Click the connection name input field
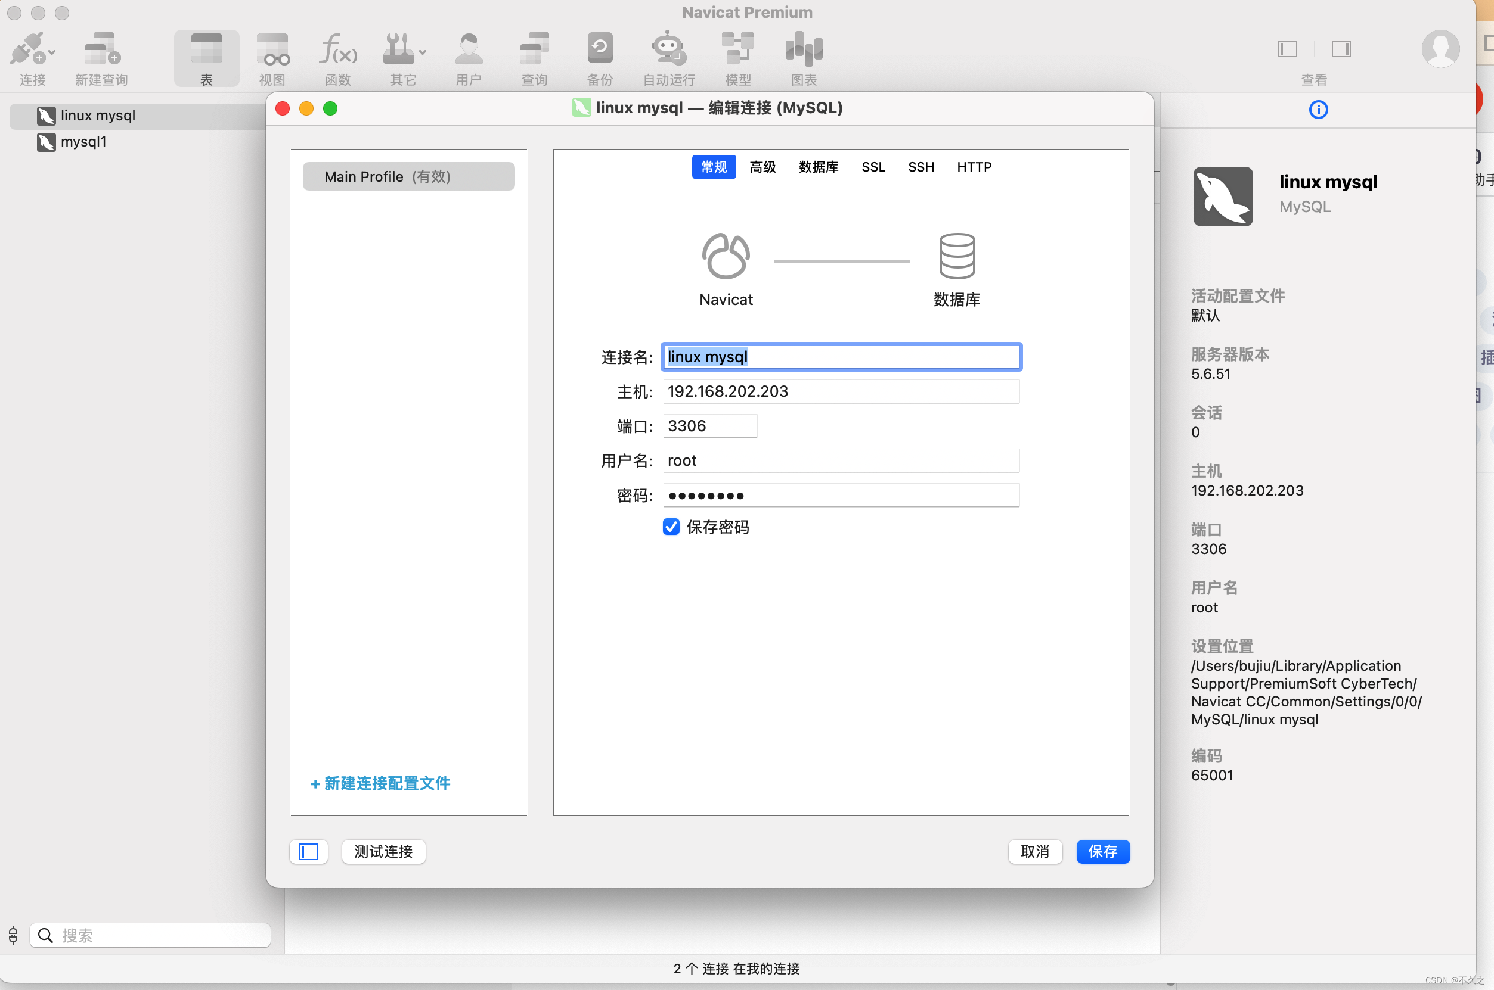 [x=841, y=357]
